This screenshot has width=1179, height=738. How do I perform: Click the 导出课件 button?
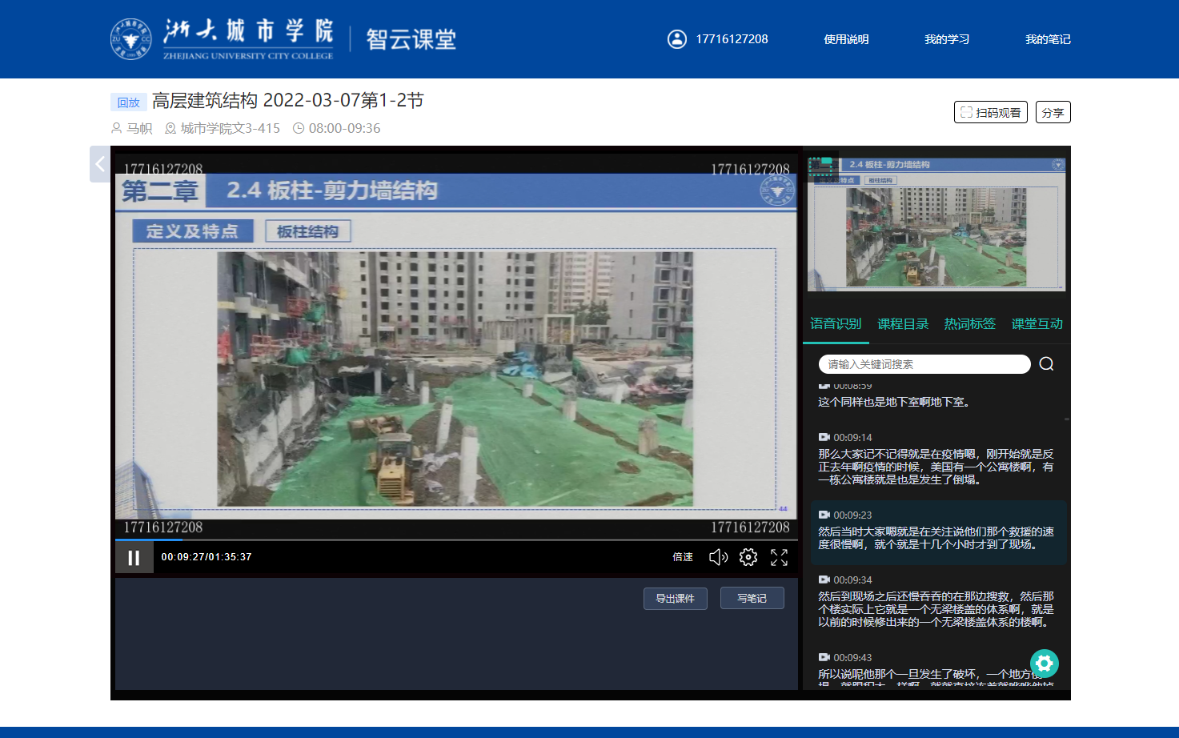675,599
